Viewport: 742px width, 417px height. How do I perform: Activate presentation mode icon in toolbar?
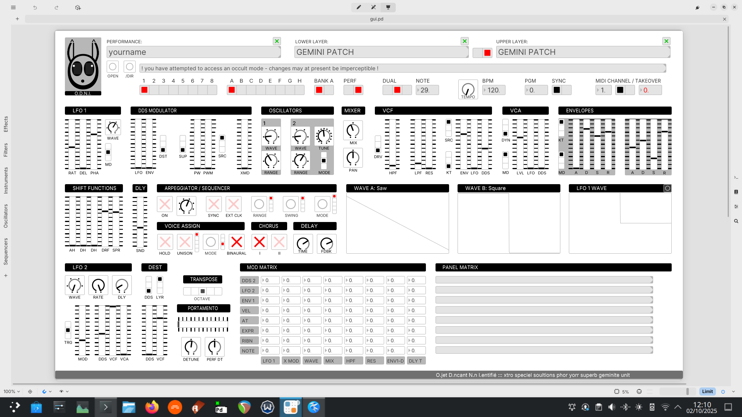388,7
